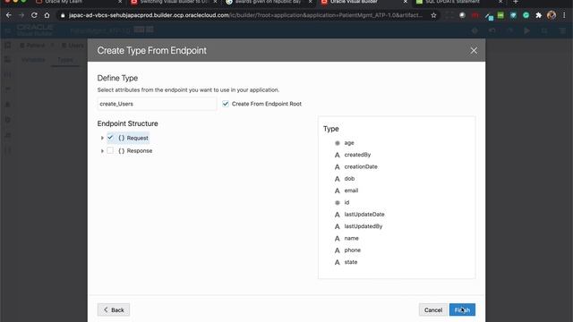Click the Response object braces icon
Screen dimensions: 573x322
[x=122, y=151]
